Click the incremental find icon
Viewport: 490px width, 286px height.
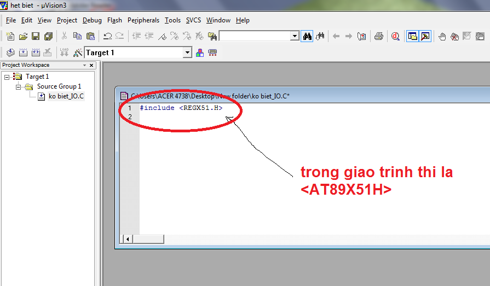[320, 36]
